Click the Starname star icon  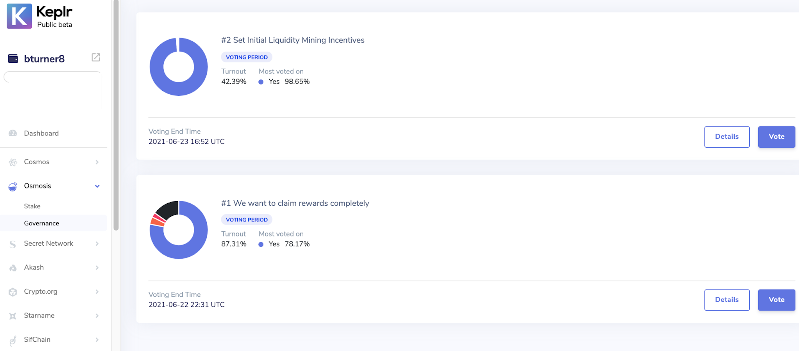(x=13, y=316)
